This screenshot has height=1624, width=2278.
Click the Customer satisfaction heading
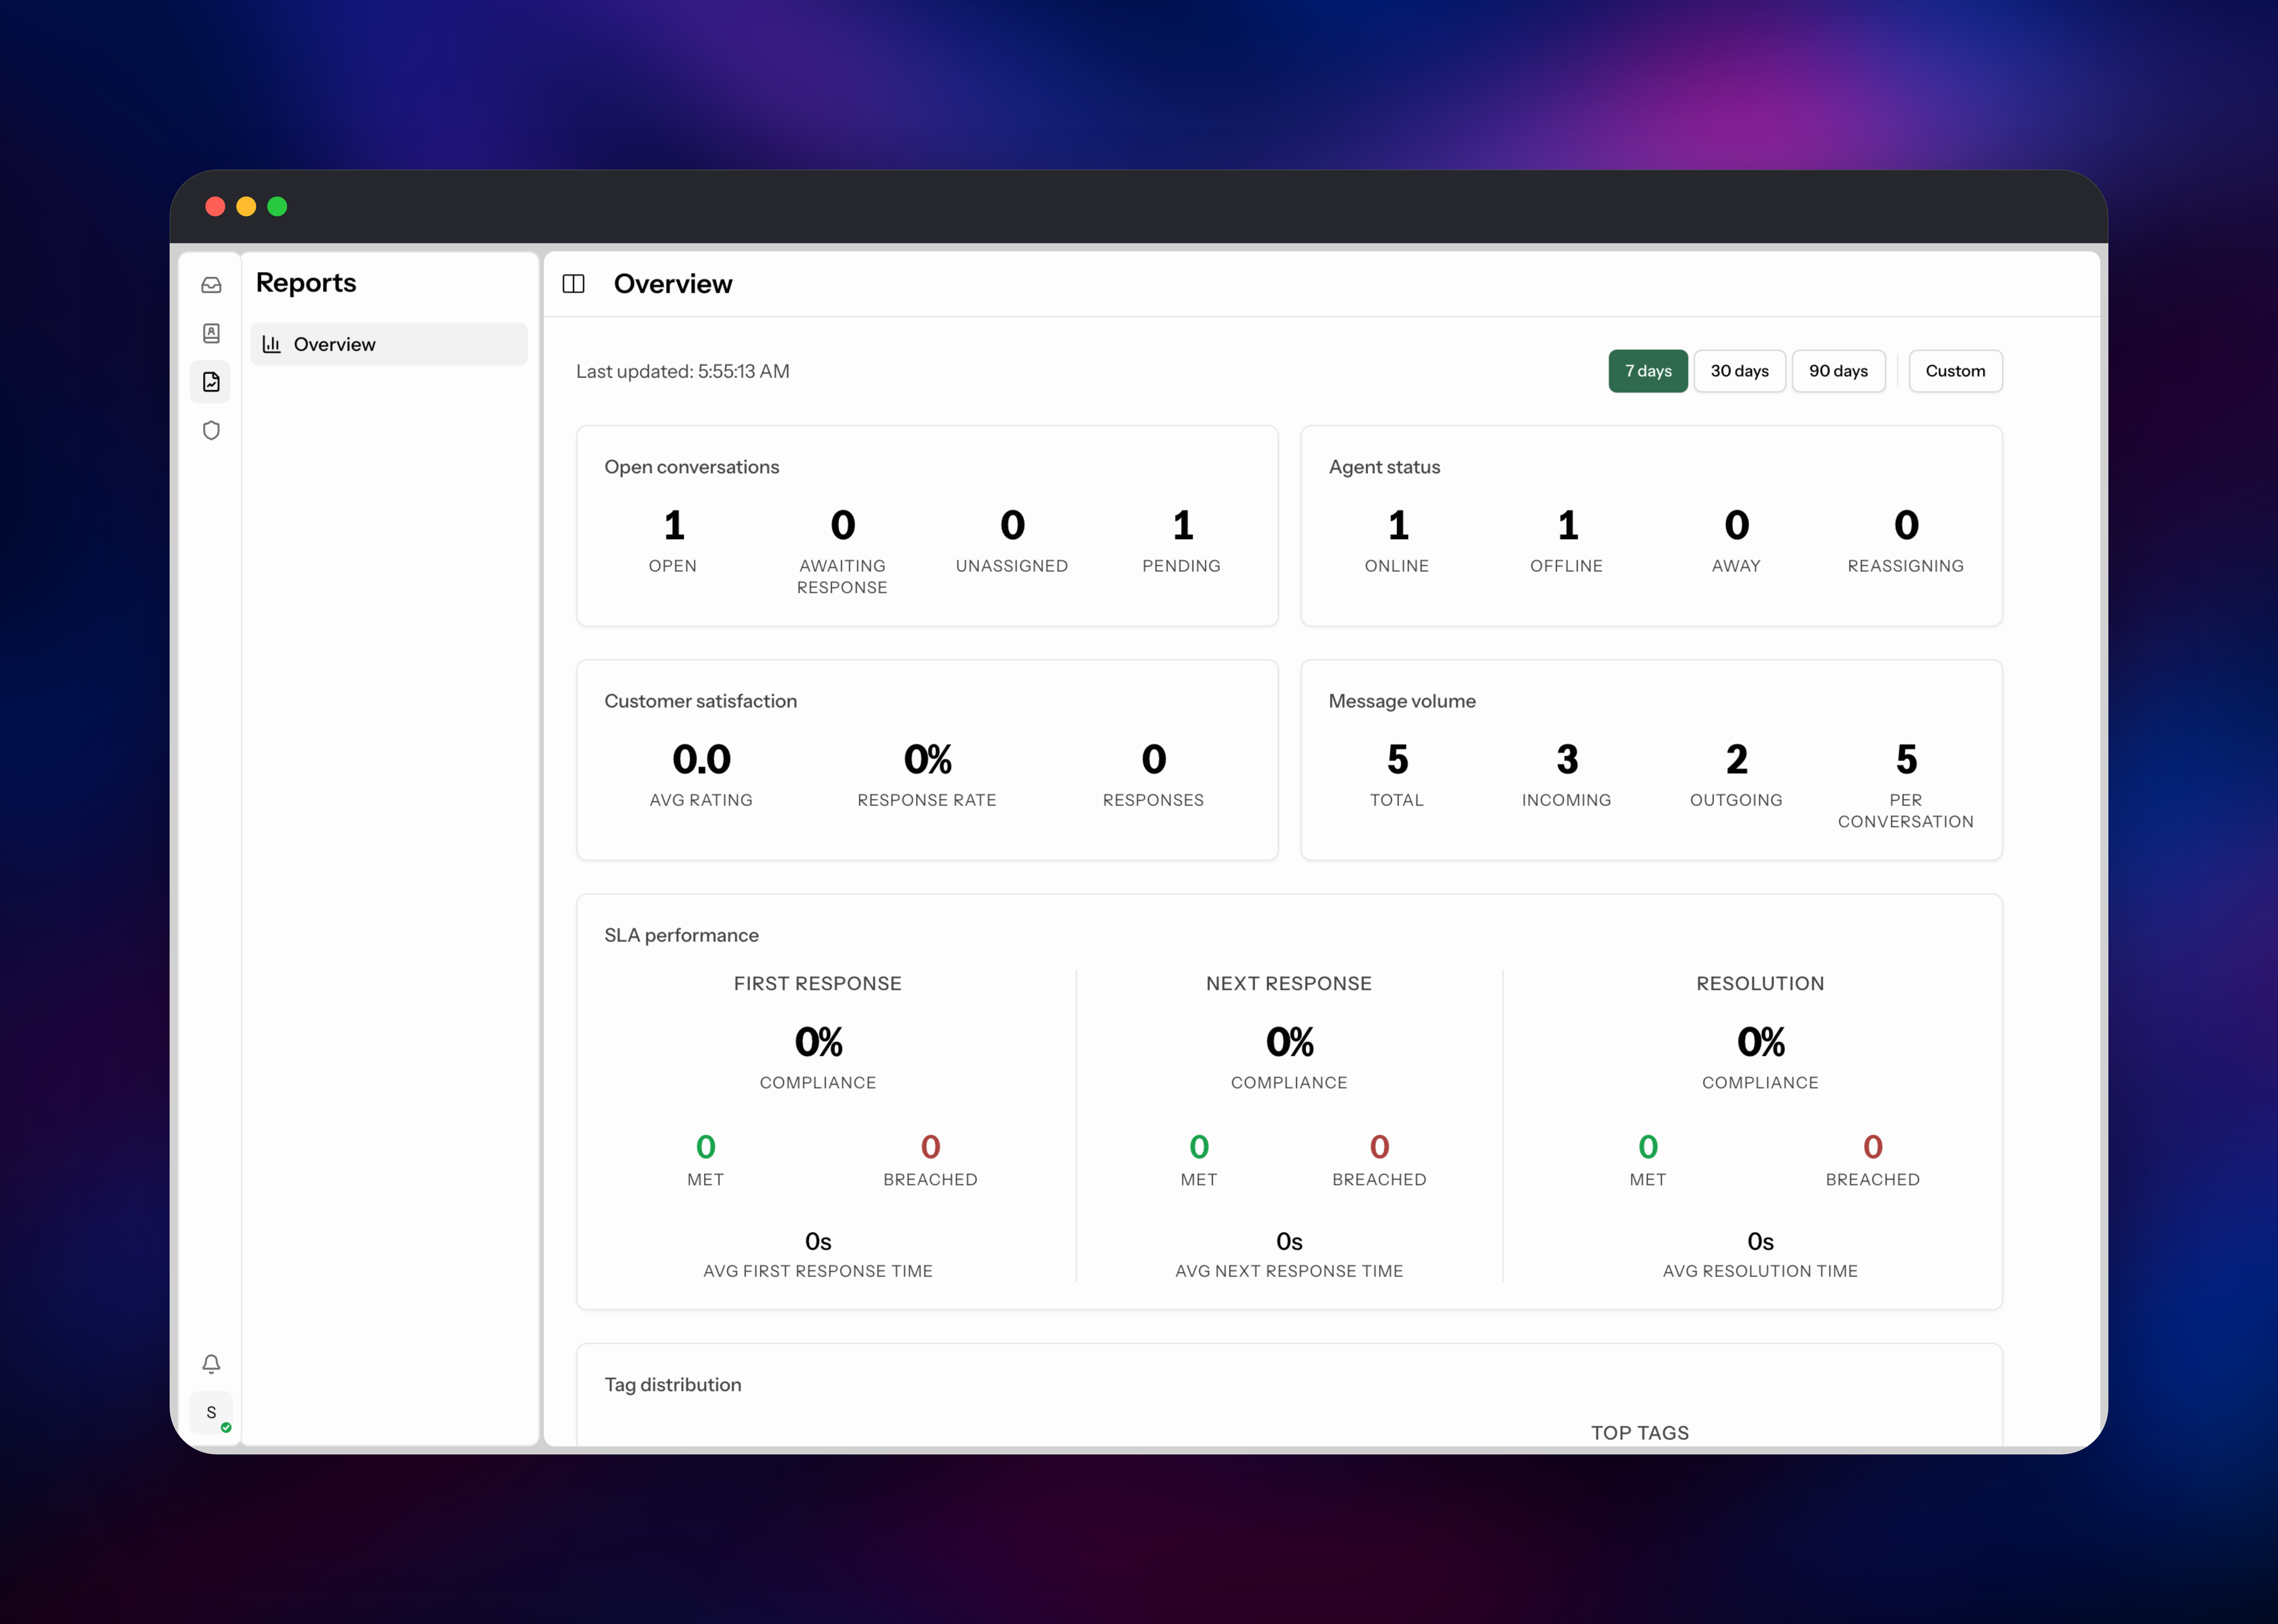700,701
